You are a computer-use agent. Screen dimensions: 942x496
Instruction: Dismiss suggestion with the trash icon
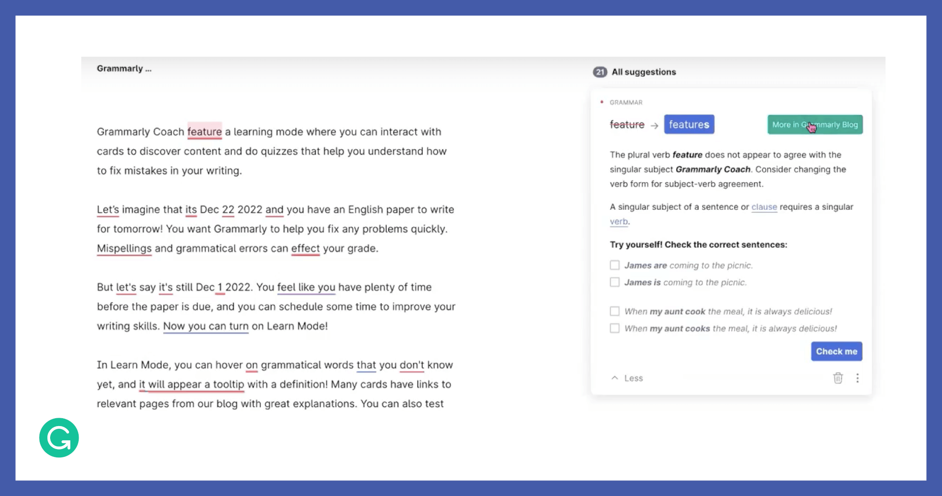pos(838,378)
